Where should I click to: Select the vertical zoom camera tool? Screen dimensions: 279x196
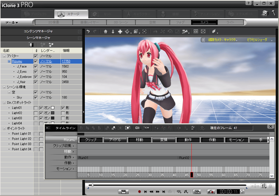tap(113, 32)
